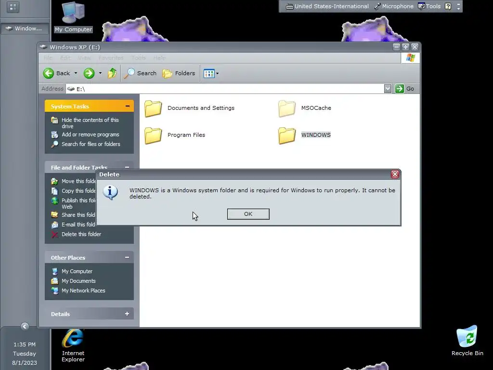Click the address field showing E:\
Screen dimensions: 493x370
(224, 89)
